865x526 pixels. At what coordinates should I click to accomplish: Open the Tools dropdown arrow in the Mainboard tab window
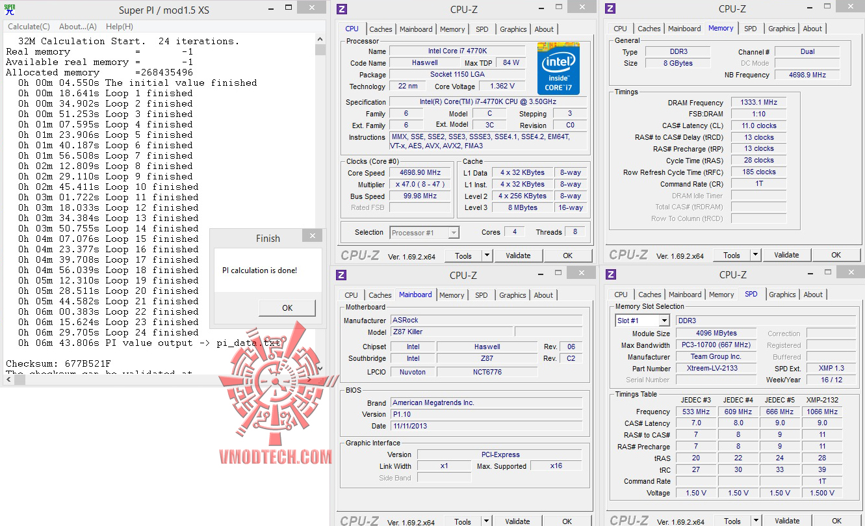point(486,521)
